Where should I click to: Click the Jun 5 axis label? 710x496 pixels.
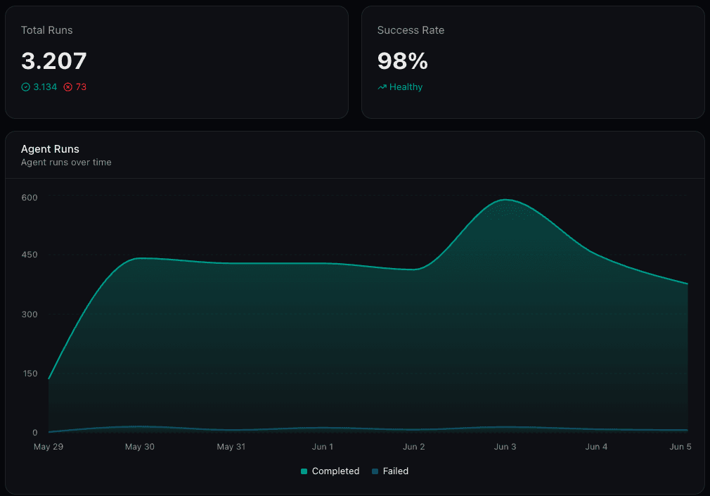pos(680,447)
